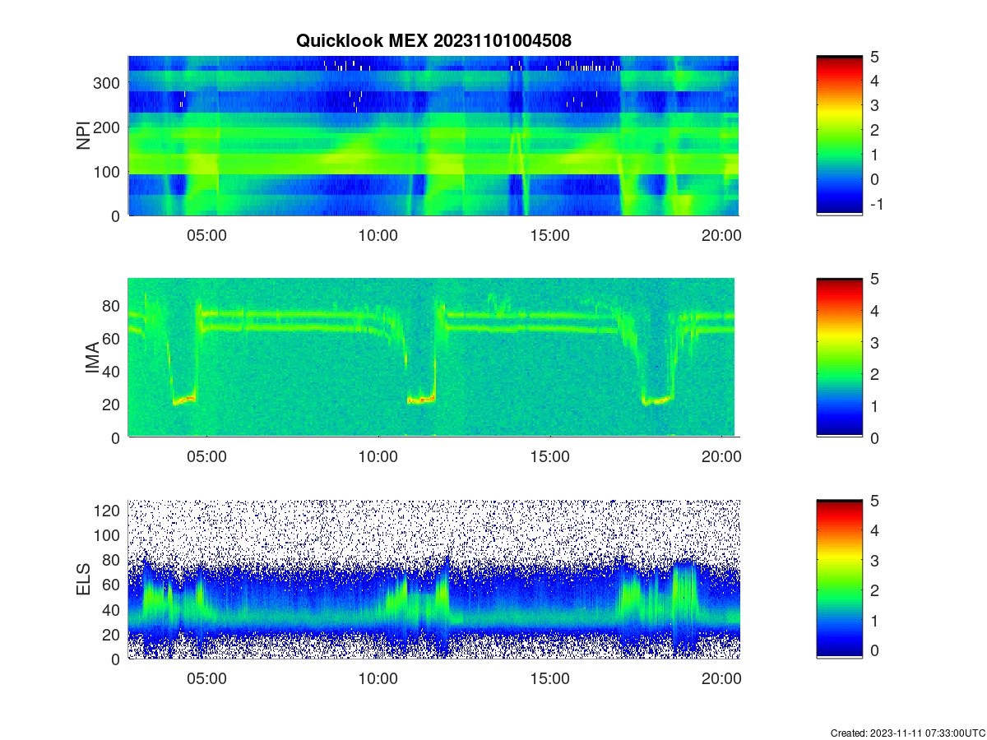Screen dimensions: 987x740
Task: Click the 2 label on ELS colorbar
Action: click(x=875, y=590)
